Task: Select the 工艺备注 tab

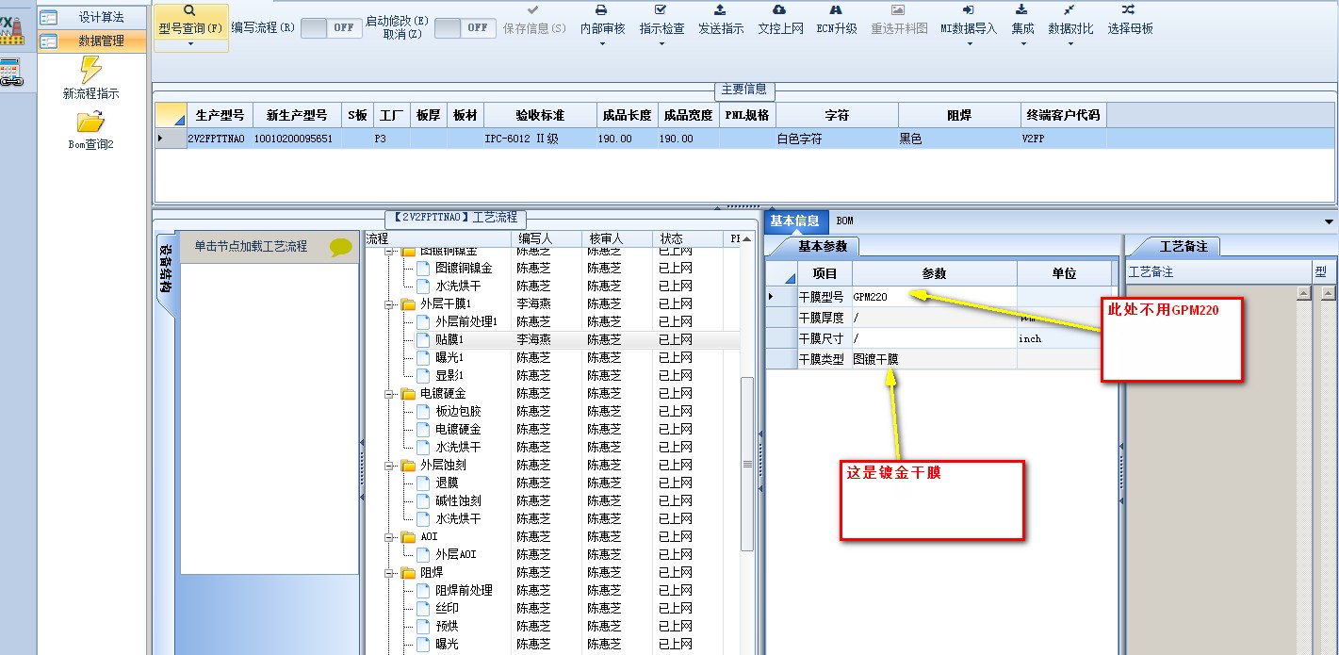Action: 1183,247
